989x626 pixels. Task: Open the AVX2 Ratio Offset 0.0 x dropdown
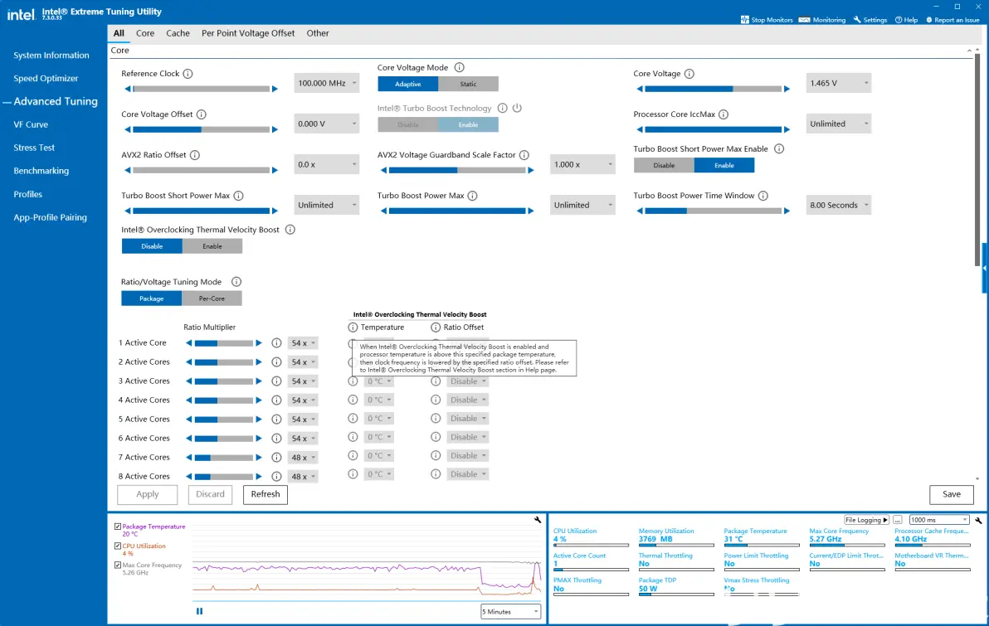tap(327, 164)
